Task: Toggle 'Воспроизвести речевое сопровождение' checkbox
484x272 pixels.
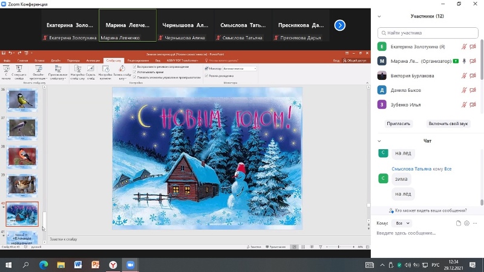Action: point(134,67)
